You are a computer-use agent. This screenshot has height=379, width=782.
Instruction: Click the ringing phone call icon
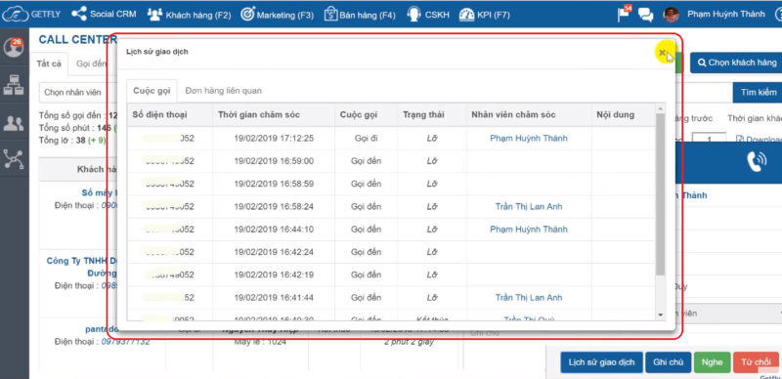757,162
